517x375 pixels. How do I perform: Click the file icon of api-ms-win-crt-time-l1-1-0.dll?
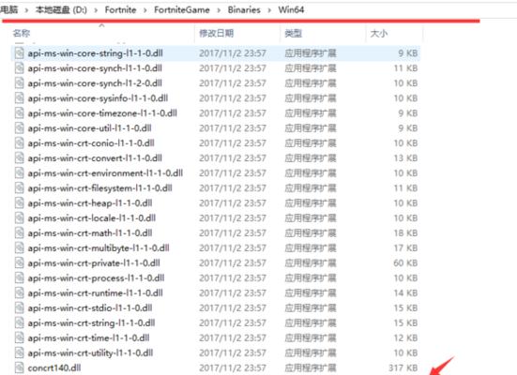20,338
